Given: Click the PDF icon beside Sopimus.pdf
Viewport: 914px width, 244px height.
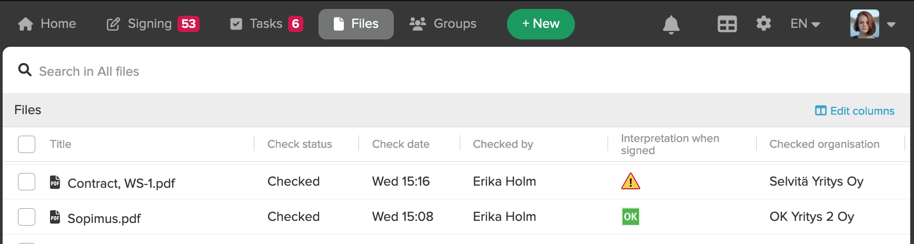Looking at the screenshot, I should [x=55, y=217].
